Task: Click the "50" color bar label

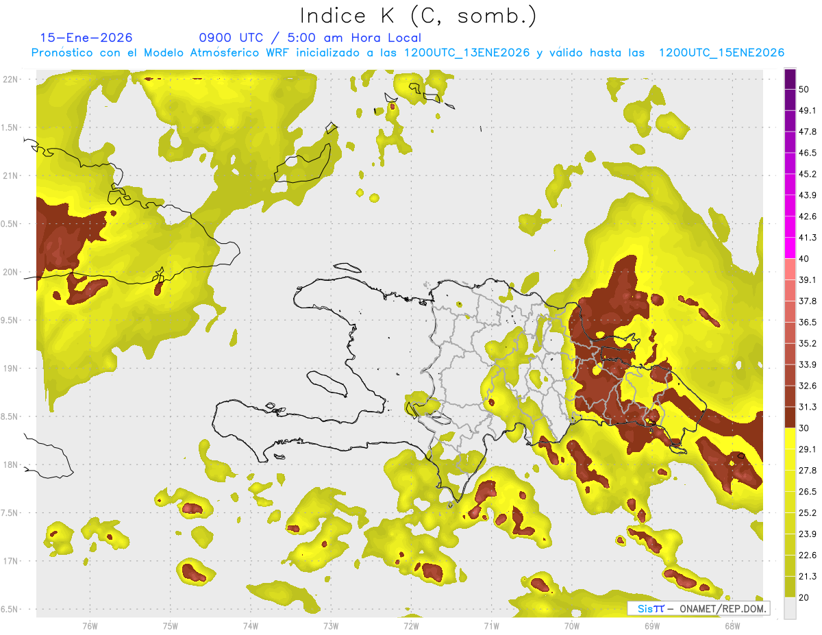Action: 805,90
